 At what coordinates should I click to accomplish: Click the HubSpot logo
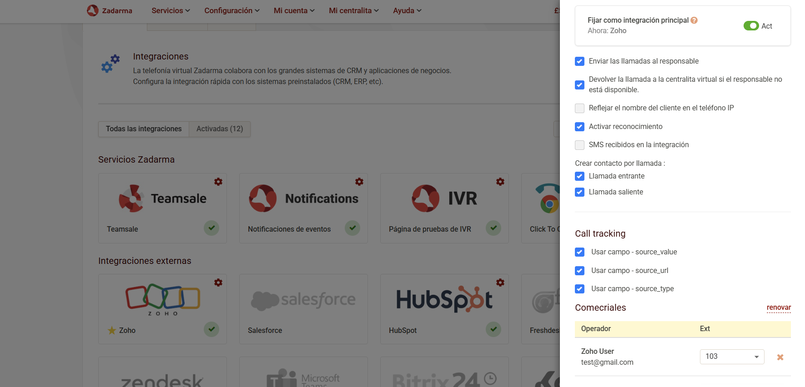[x=444, y=299]
